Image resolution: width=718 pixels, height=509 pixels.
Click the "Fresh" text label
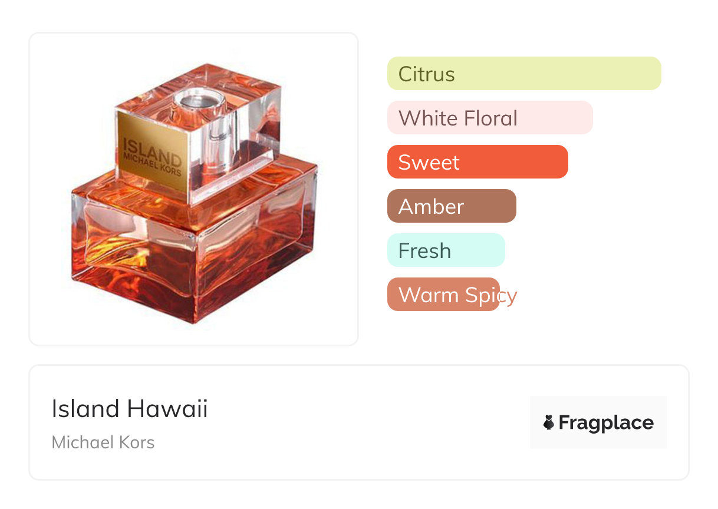[x=424, y=251]
